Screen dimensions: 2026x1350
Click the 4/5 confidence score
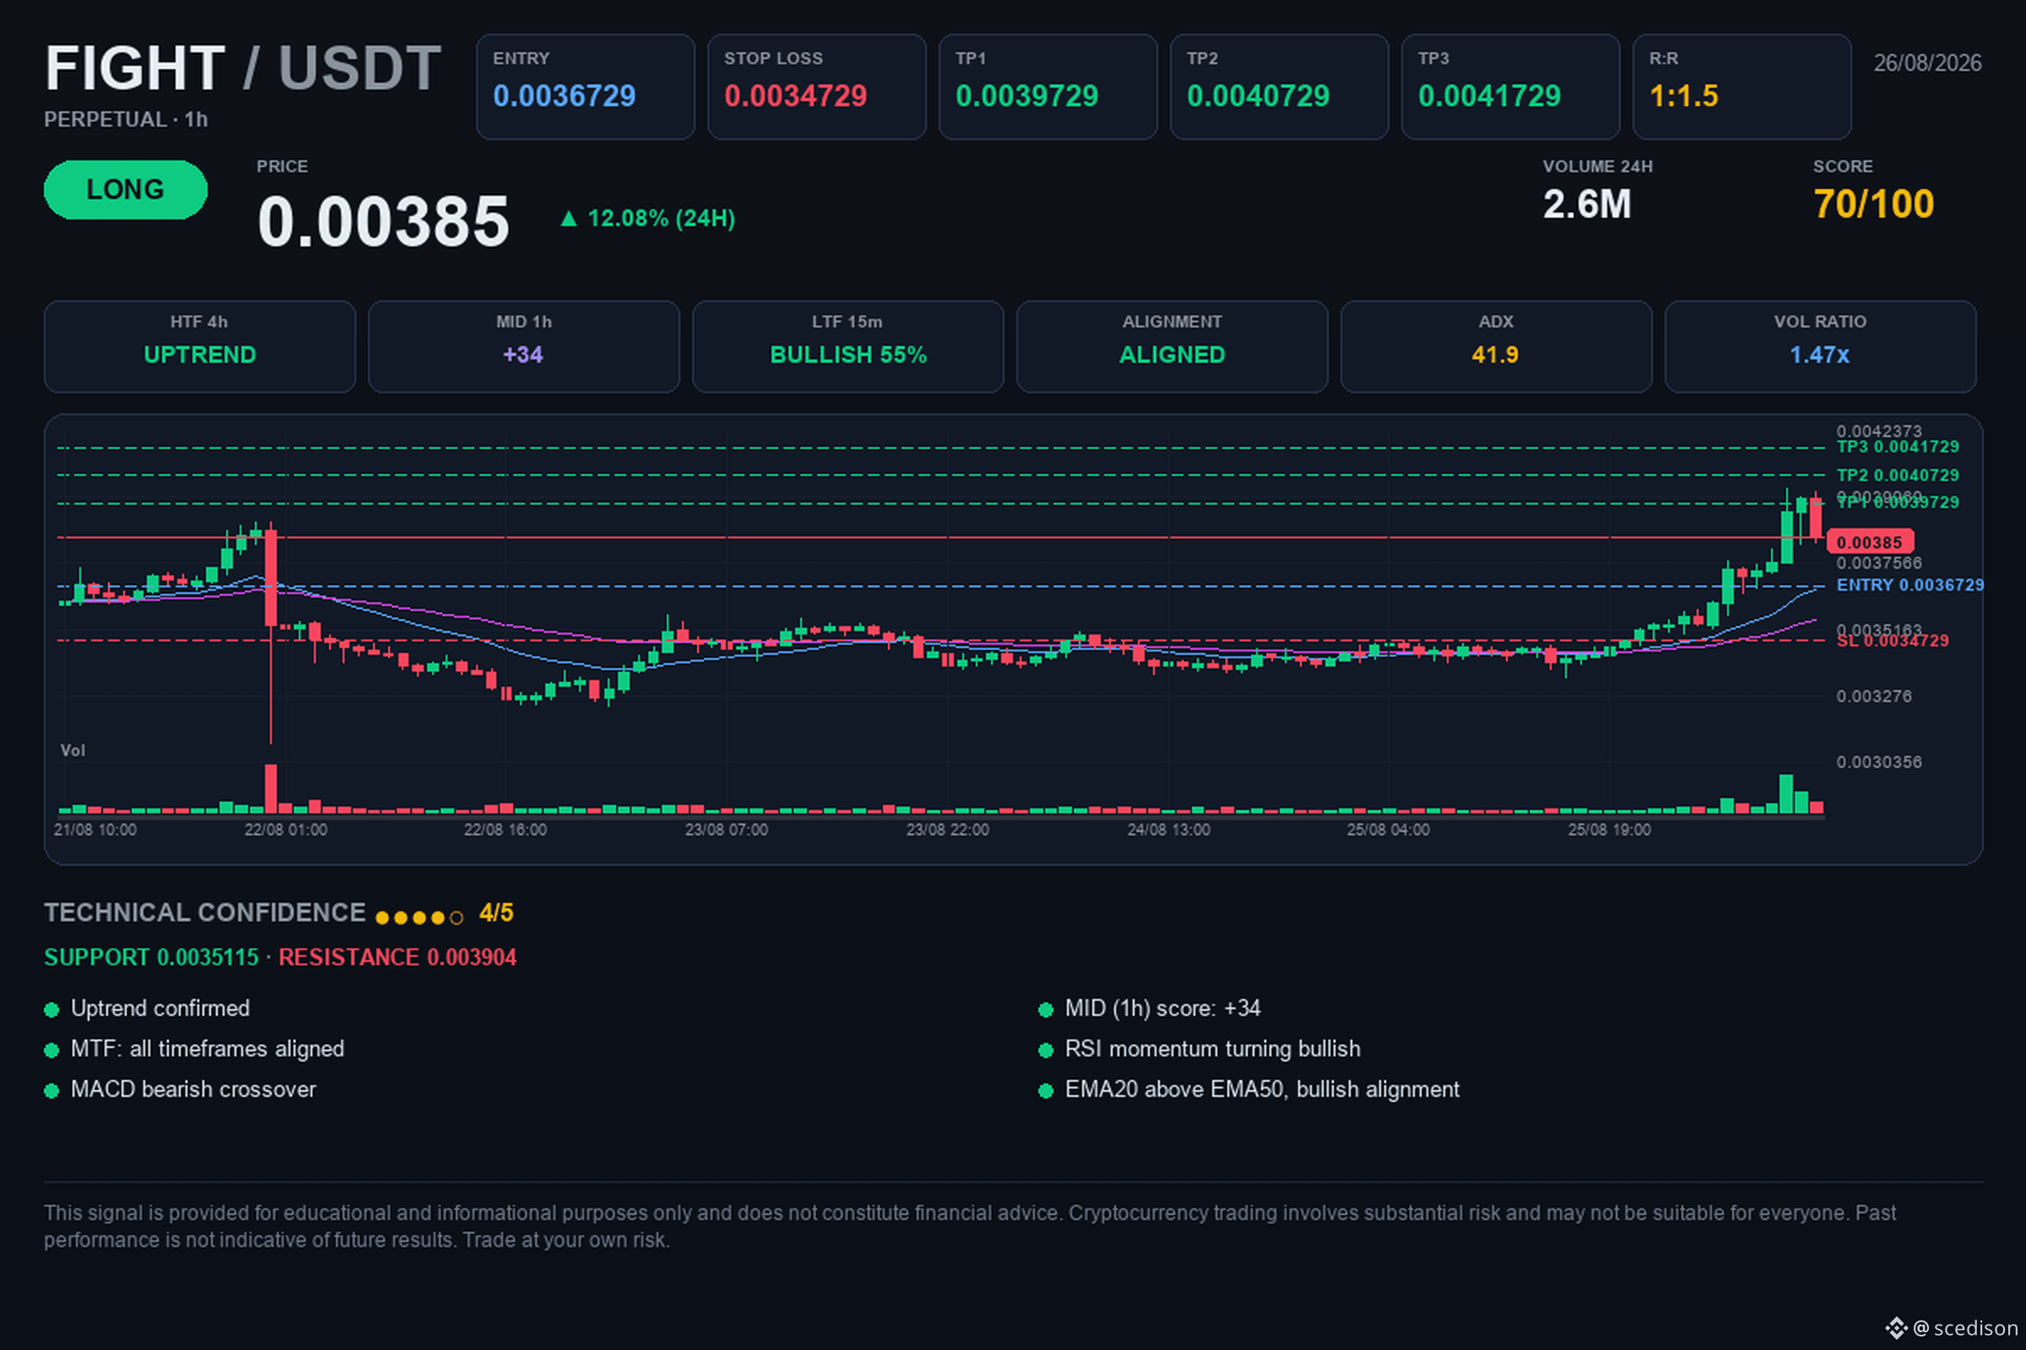[x=496, y=913]
